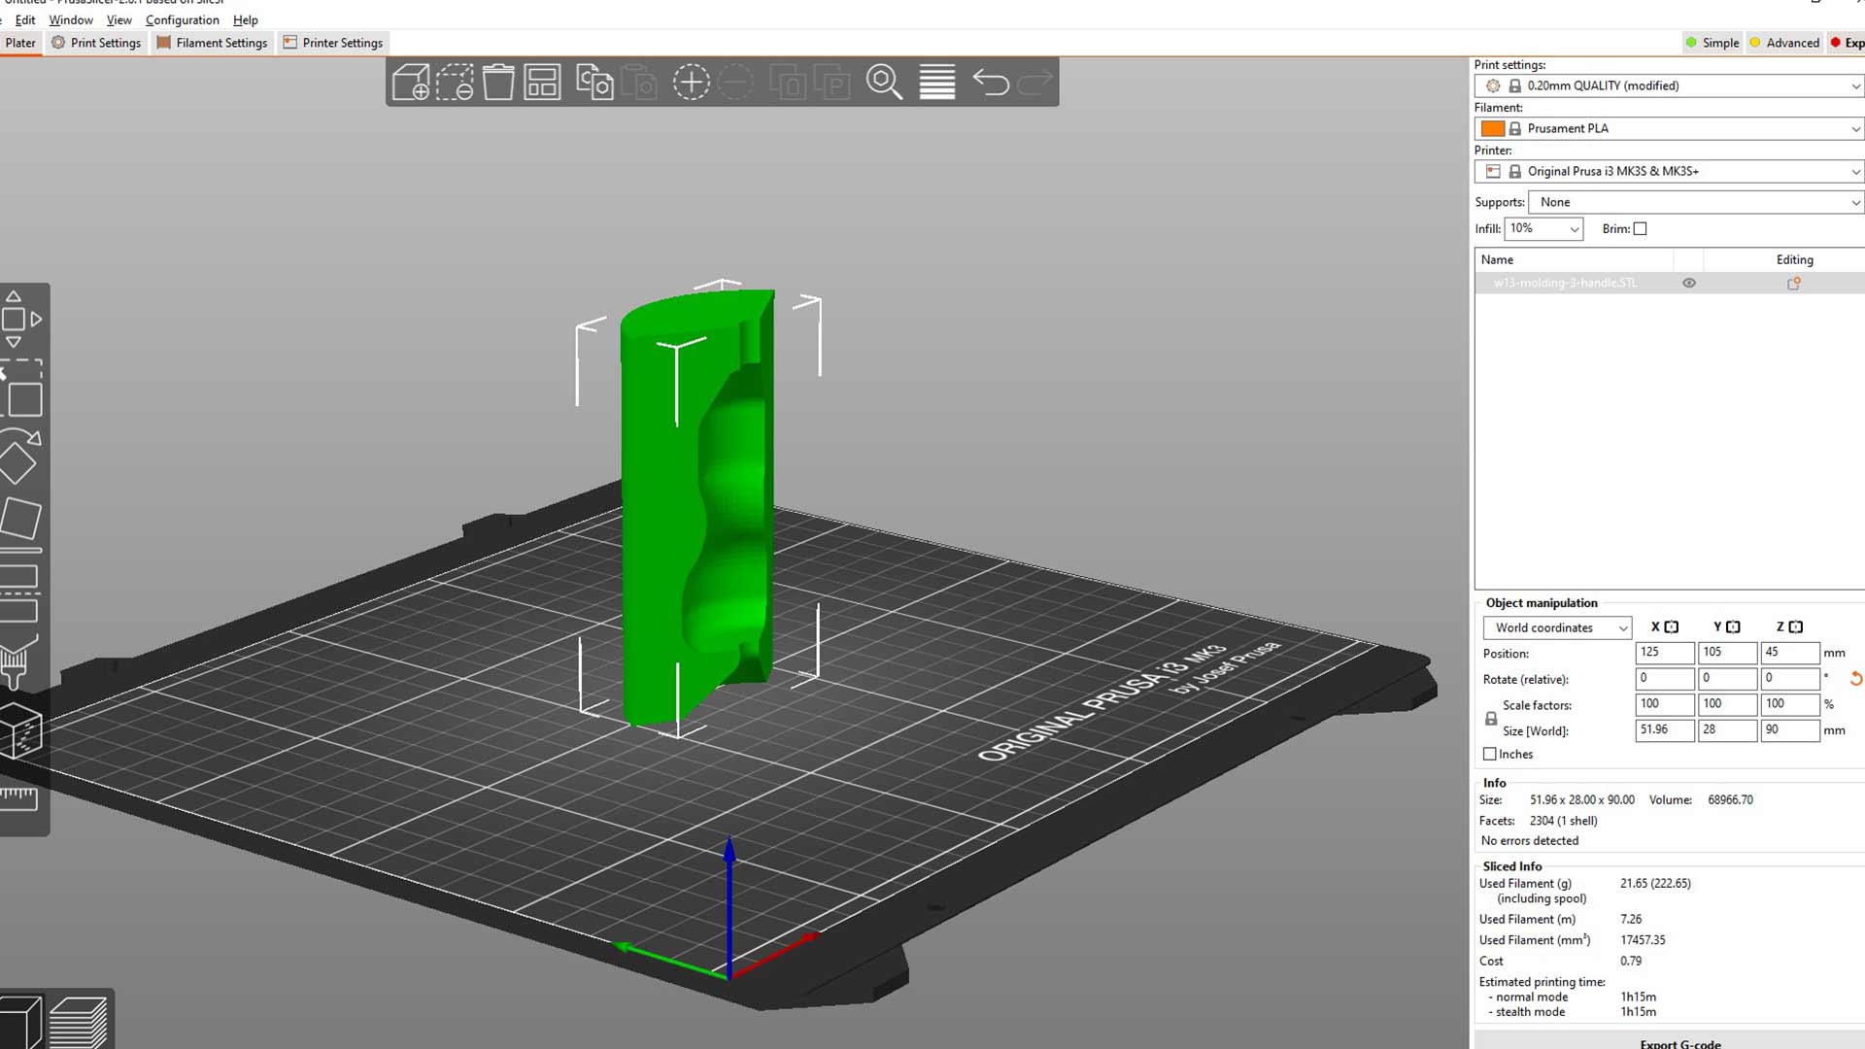Click the Remove instance minus circle icon
1865x1049 pixels.
(736, 83)
